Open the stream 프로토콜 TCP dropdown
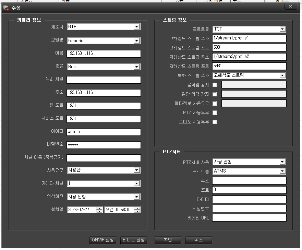 (282, 29)
